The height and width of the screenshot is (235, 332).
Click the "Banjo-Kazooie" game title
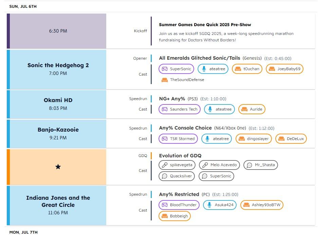click(58, 130)
